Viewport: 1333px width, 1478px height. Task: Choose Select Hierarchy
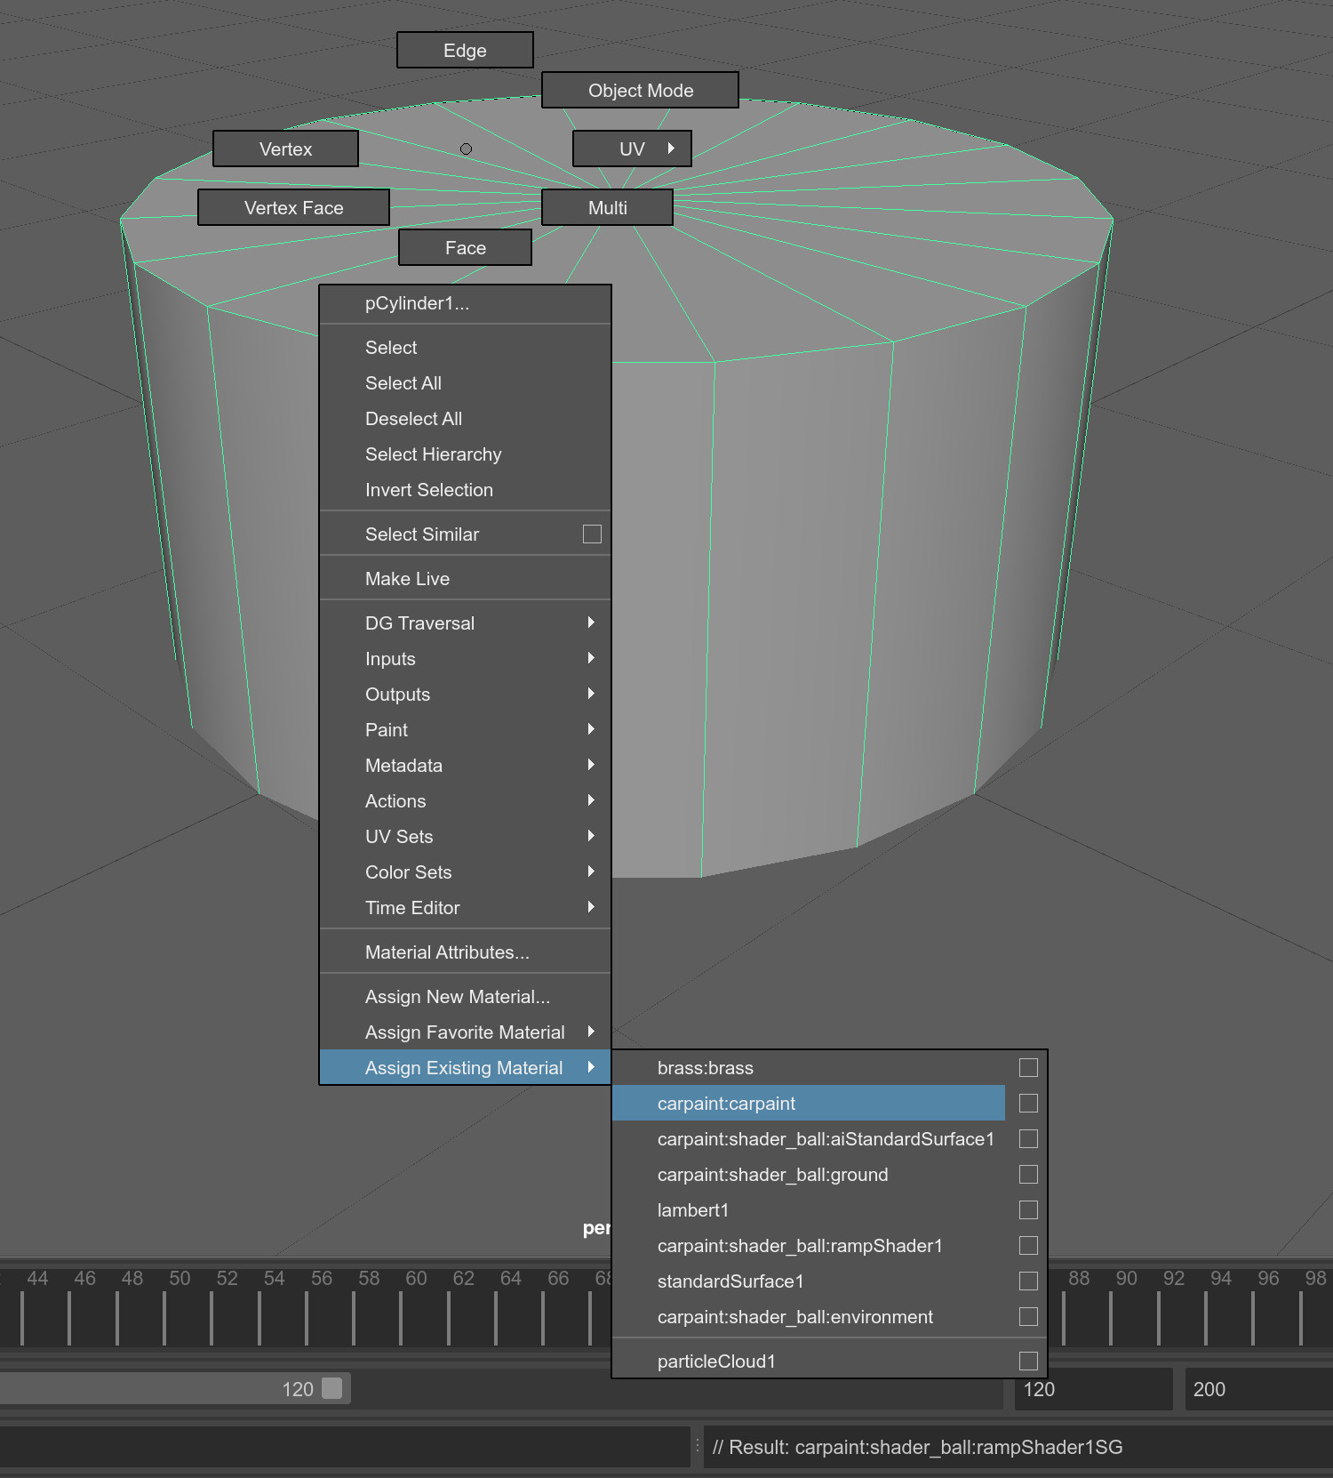point(465,454)
